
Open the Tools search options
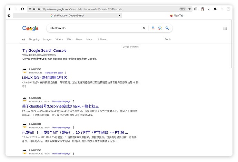tap(168, 39)
